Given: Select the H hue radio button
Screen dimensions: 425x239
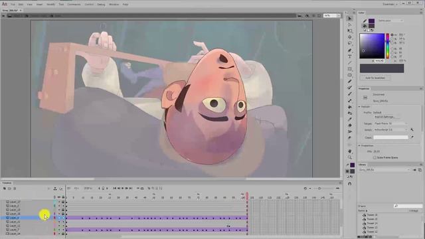Looking at the screenshot, I should point(392,35).
